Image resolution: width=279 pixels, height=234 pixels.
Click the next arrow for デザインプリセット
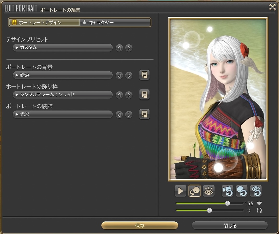(x=129, y=48)
